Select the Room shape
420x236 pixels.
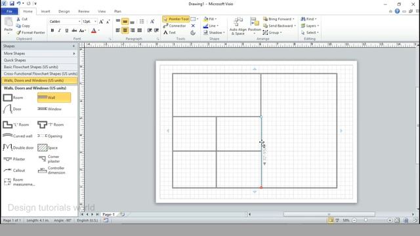pyautogui.click(x=13, y=98)
